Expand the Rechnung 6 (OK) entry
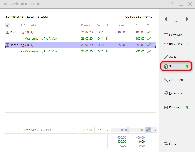195x152 pixels. (7, 32)
